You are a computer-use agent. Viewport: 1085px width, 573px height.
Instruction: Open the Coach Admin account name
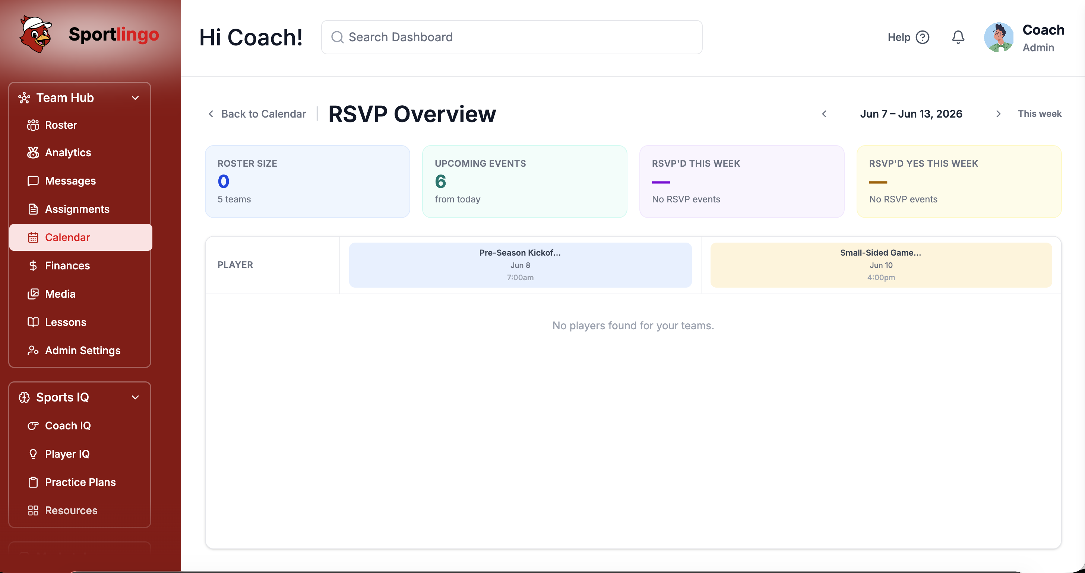1043,38
